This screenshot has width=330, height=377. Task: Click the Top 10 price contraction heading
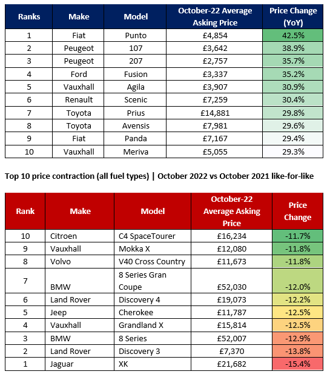[159, 176]
